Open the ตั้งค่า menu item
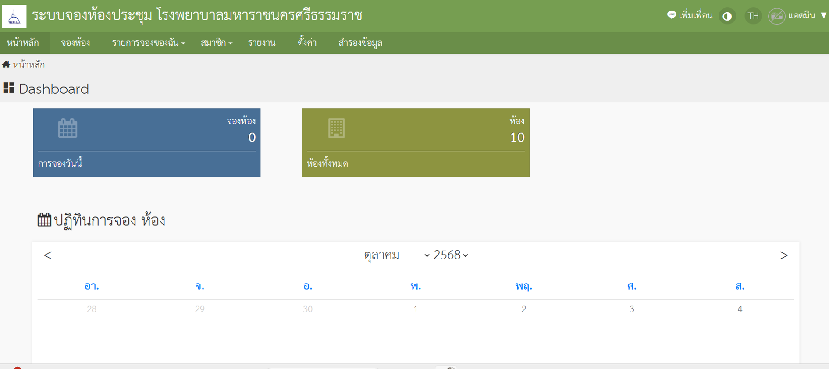829x369 pixels. (x=307, y=43)
